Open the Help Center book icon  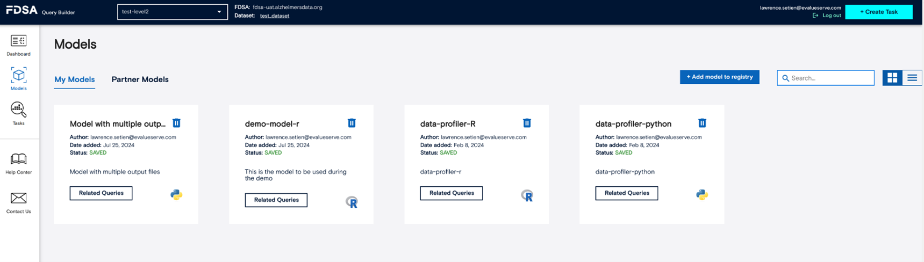tap(18, 159)
